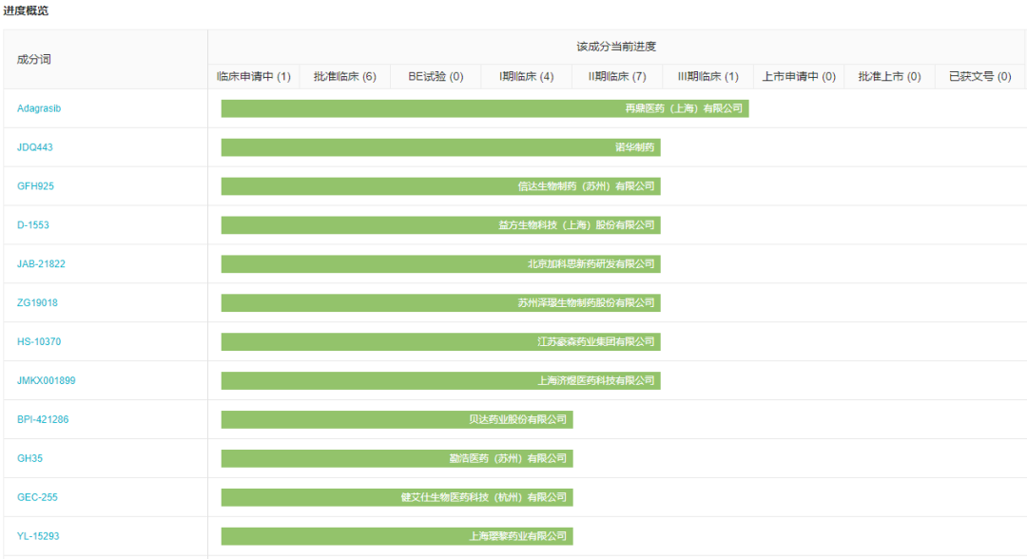Select the 批准上市 (0) column header
The height and width of the screenshot is (559, 1027).
pos(889,77)
